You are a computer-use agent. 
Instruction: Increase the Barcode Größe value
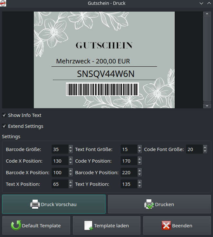tap(71, 147)
